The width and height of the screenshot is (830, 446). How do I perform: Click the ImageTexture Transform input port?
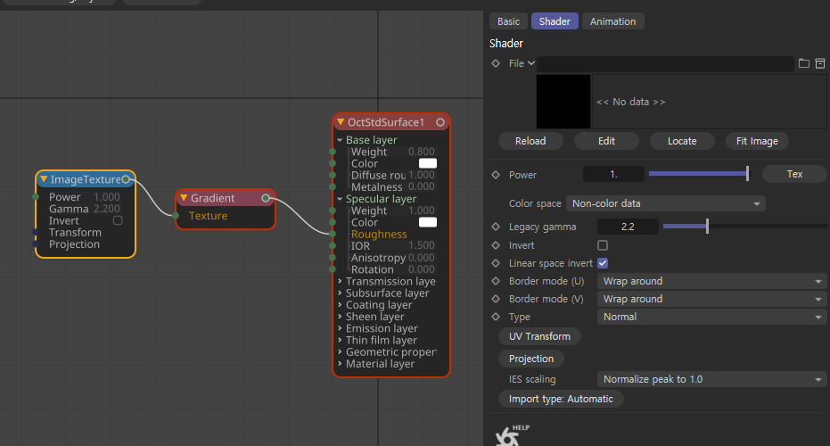[x=36, y=232]
